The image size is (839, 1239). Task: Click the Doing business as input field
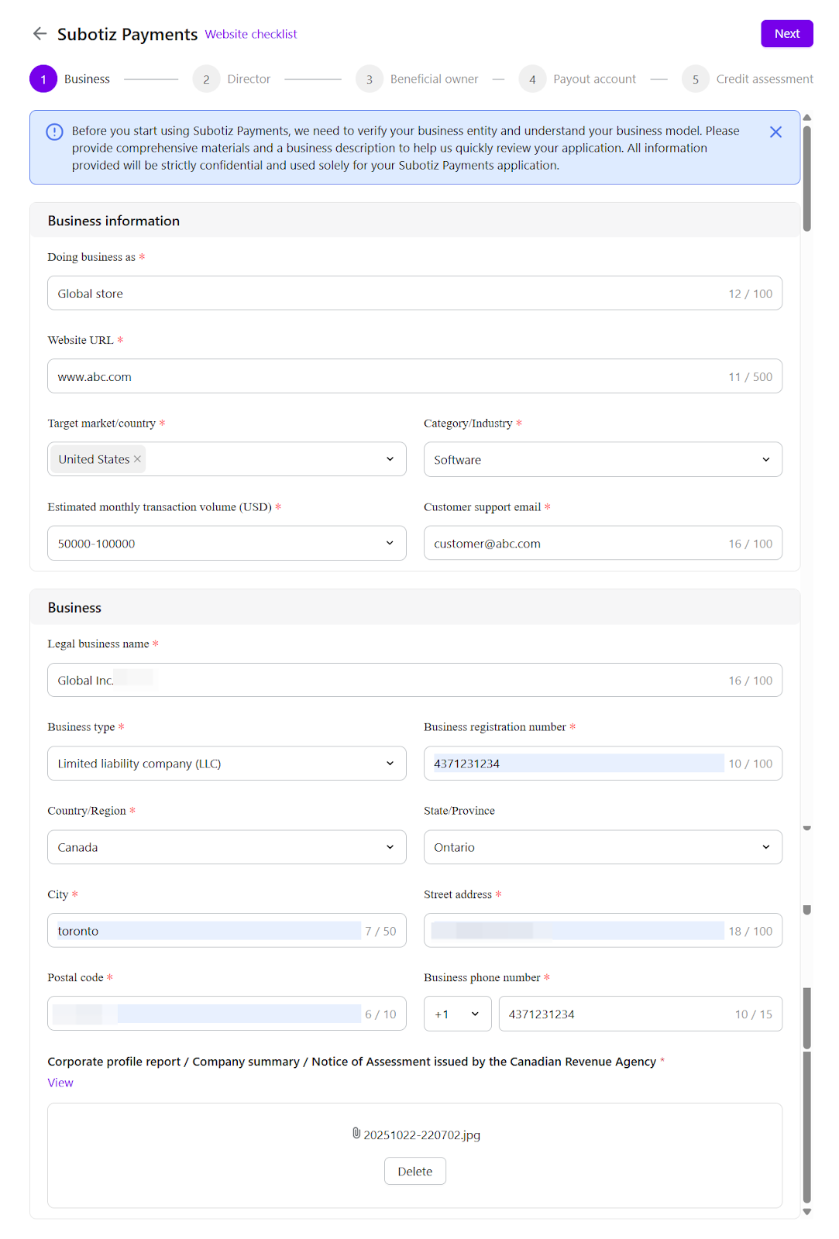[387, 293]
